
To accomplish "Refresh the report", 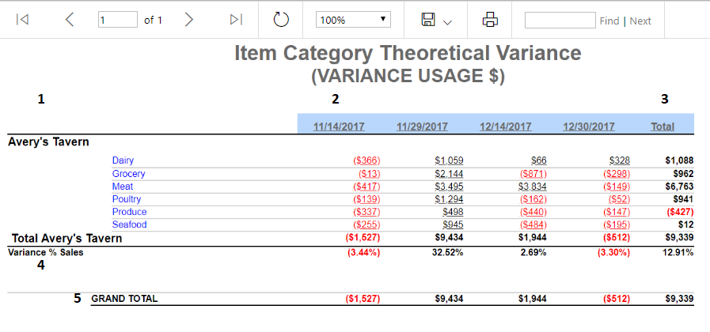I will point(281,20).
